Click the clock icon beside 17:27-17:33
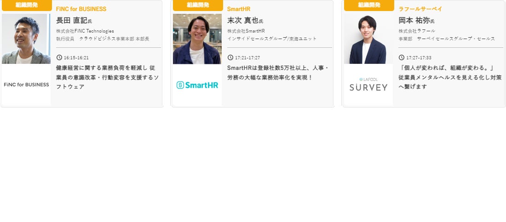 (402, 57)
